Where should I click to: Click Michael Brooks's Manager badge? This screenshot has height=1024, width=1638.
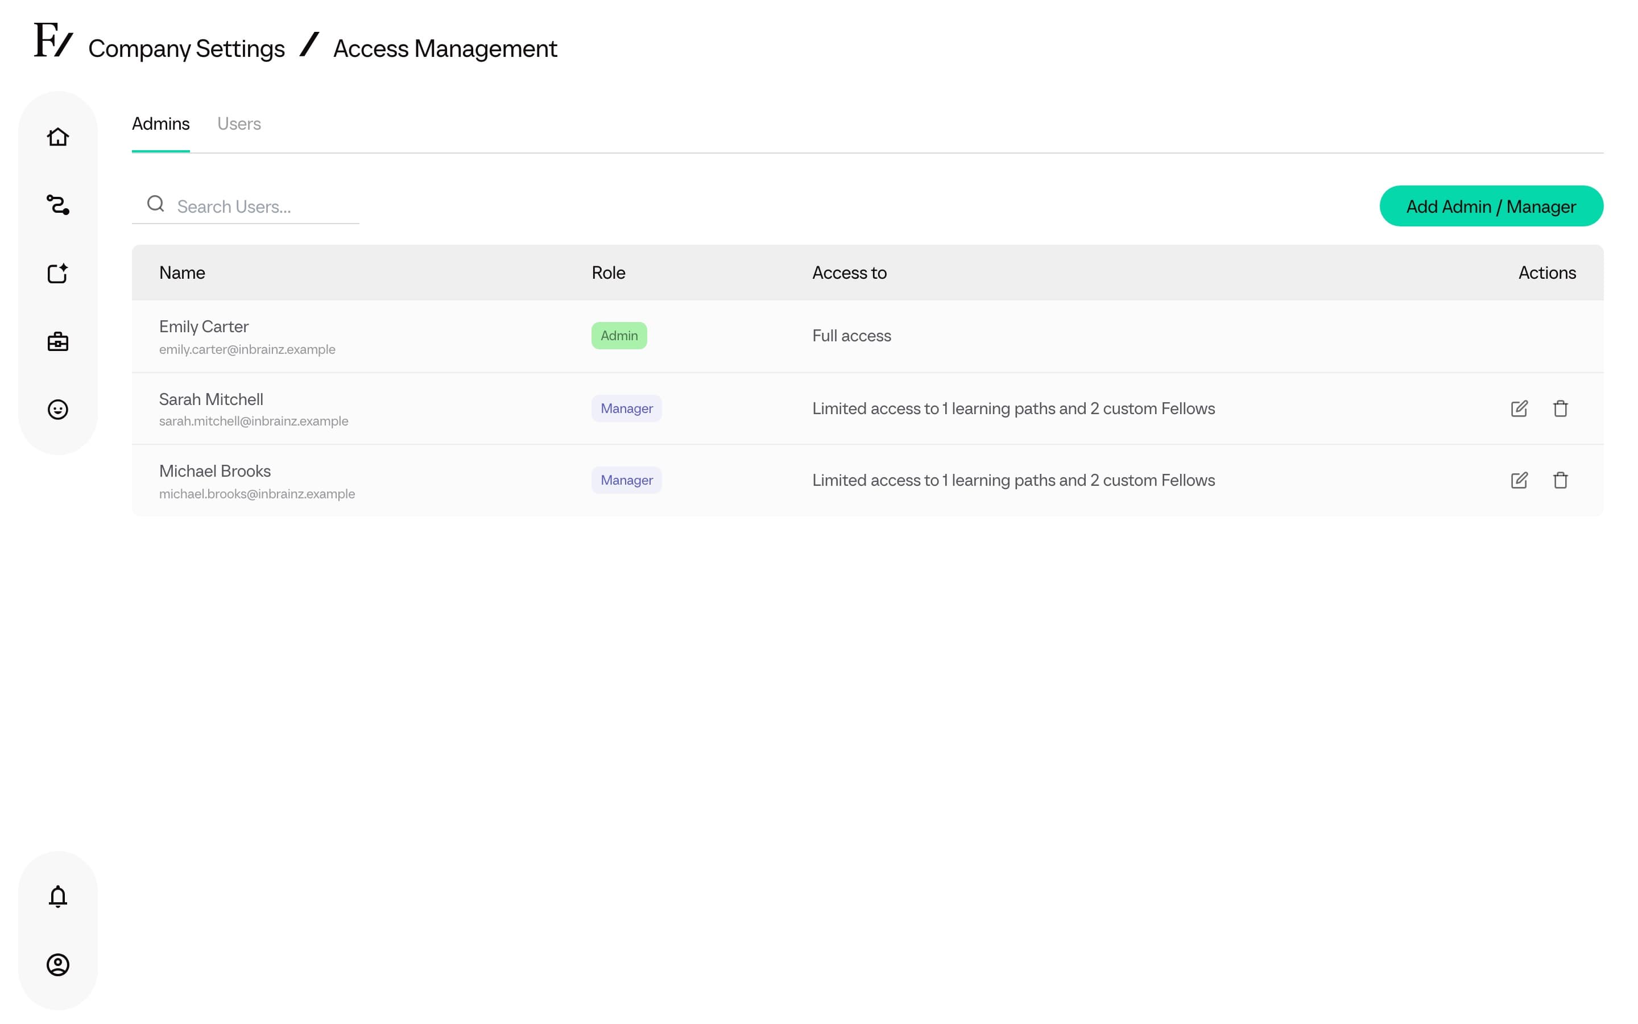point(626,480)
